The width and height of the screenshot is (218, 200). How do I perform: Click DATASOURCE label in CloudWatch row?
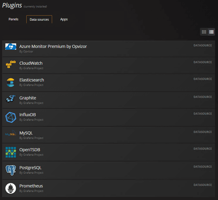click(x=203, y=62)
